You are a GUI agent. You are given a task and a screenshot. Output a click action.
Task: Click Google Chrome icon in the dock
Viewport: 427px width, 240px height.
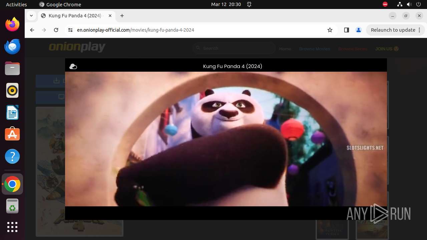[12, 184]
